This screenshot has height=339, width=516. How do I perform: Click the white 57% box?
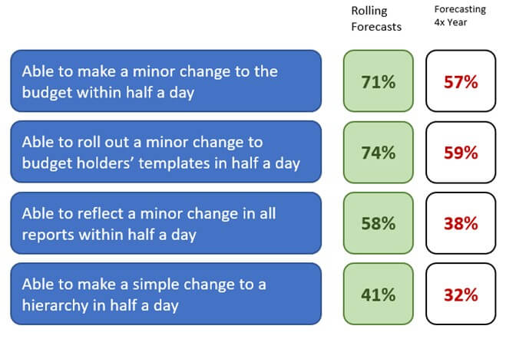[x=461, y=81]
